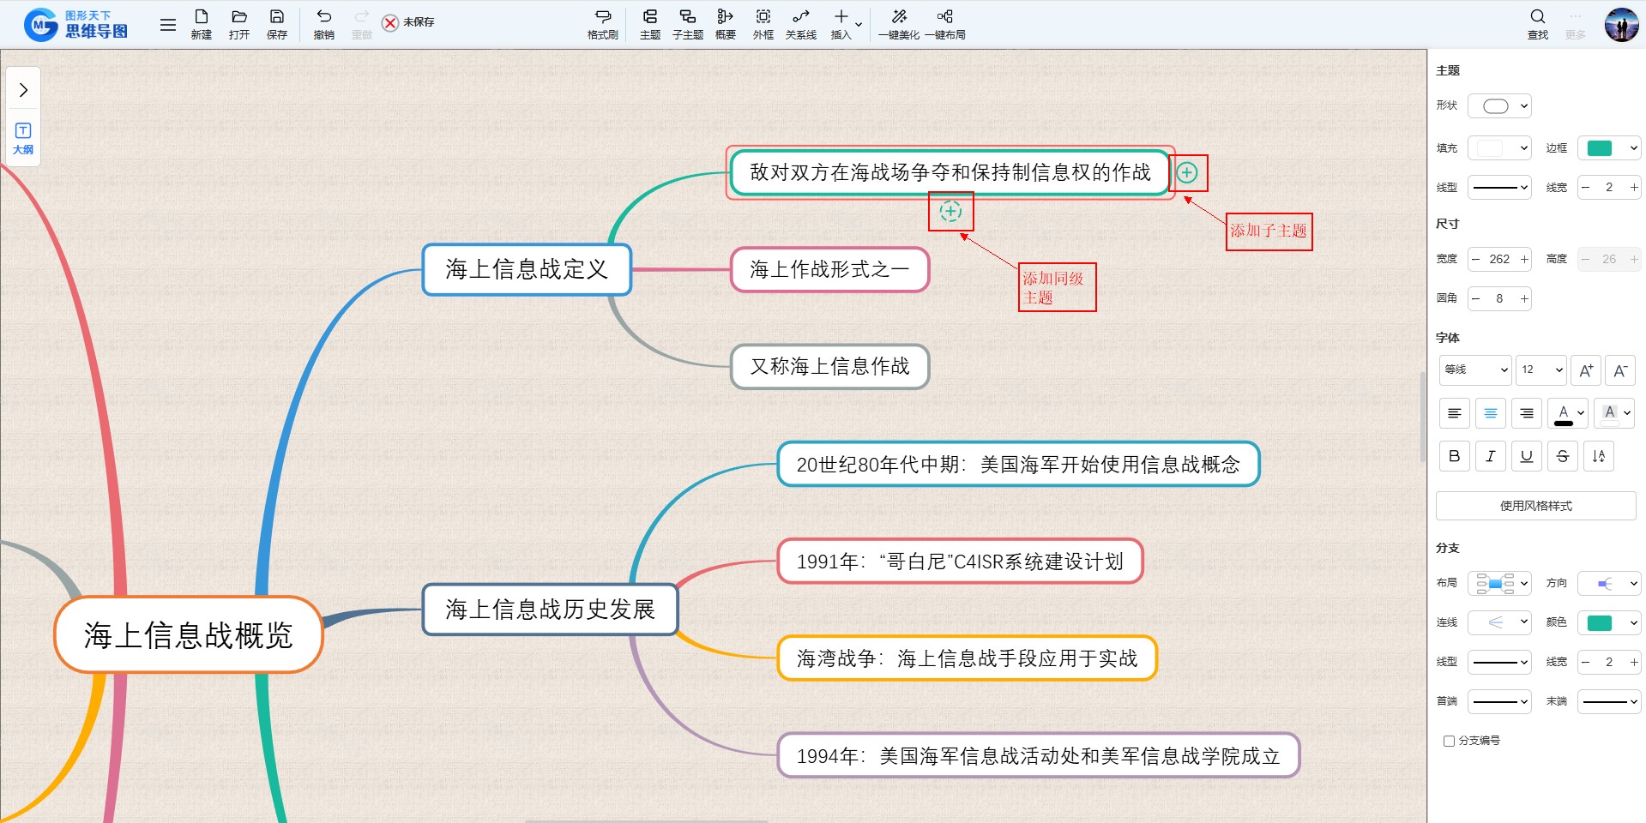Viewport: 1646px width, 823px height.
Task: Click the format painter (格式刷) icon
Action: pos(602,23)
